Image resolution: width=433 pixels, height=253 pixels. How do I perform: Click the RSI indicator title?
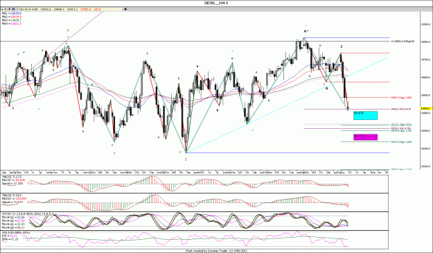point(16,233)
